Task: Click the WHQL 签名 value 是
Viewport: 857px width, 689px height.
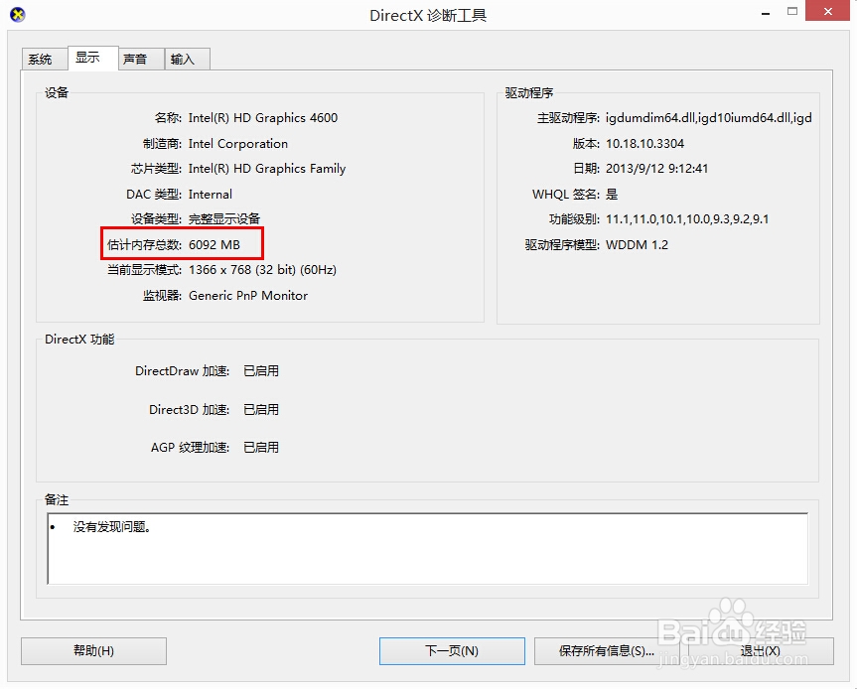Action: click(x=612, y=195)
